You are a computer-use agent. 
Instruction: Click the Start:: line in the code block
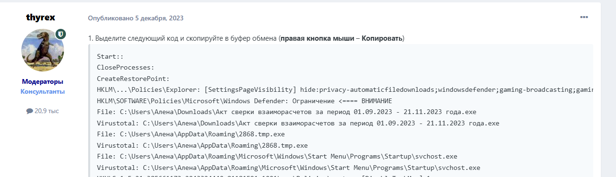click(110, 56)
